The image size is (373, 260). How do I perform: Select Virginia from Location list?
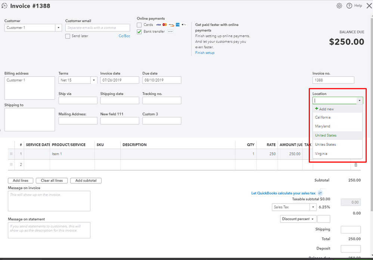point(337,154)
